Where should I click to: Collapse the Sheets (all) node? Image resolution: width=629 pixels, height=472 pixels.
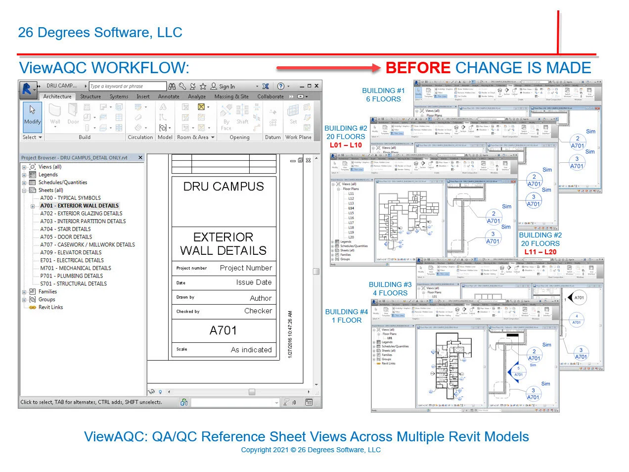point(24,190)
